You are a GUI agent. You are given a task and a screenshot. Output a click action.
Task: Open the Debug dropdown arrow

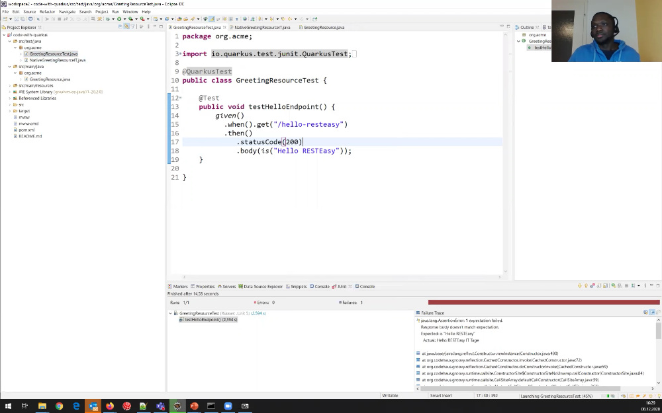pyautogui.click(x=113, y=19)
